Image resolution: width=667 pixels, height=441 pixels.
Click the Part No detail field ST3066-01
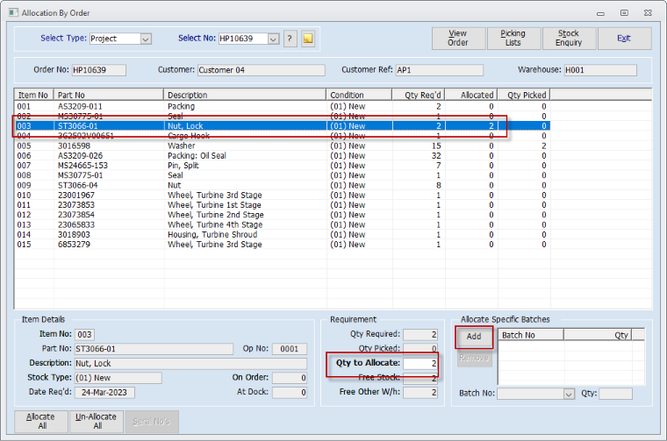point(154,349)
